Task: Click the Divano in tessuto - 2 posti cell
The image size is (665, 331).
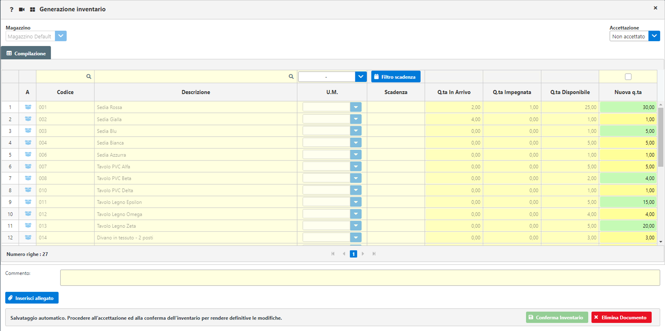Action: click(x=196, y=237)
